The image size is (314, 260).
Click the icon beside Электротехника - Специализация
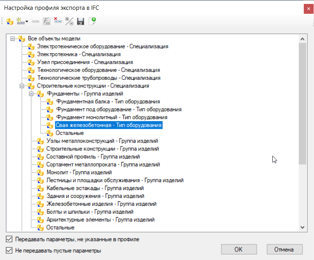pyautogui.click(x=31, y=54)
